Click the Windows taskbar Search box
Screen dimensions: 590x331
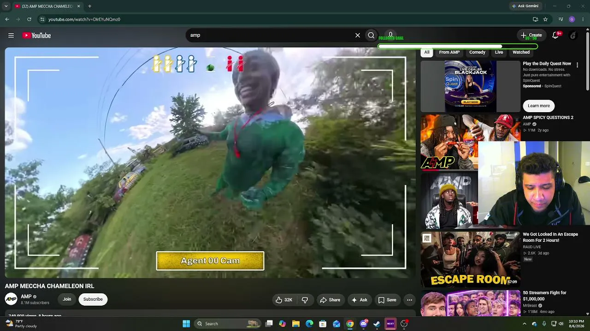(x=228, y=324)
